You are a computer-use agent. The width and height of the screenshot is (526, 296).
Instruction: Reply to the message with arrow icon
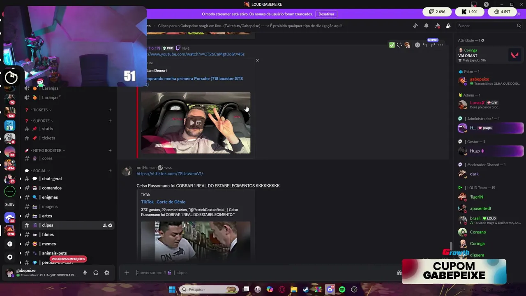pos(425,45)
